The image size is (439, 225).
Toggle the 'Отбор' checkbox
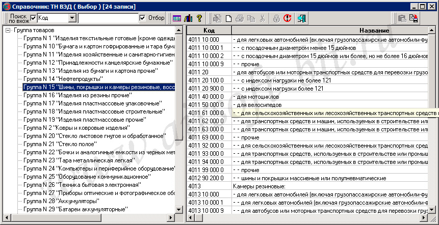coord(142,18)
